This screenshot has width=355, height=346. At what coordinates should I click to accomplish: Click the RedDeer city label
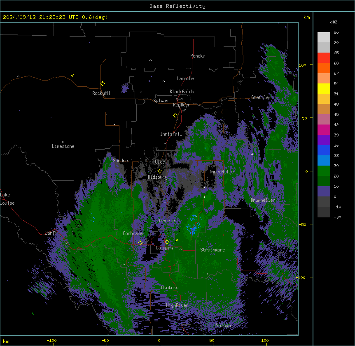tap(181, 105)
